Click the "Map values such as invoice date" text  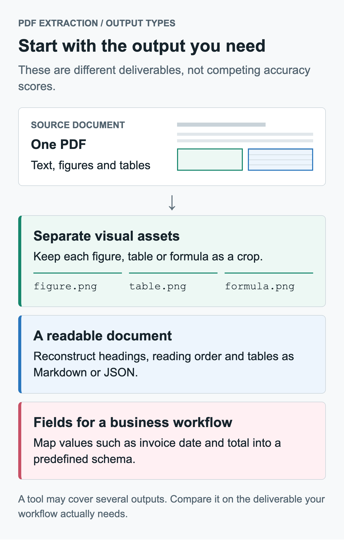157,451
